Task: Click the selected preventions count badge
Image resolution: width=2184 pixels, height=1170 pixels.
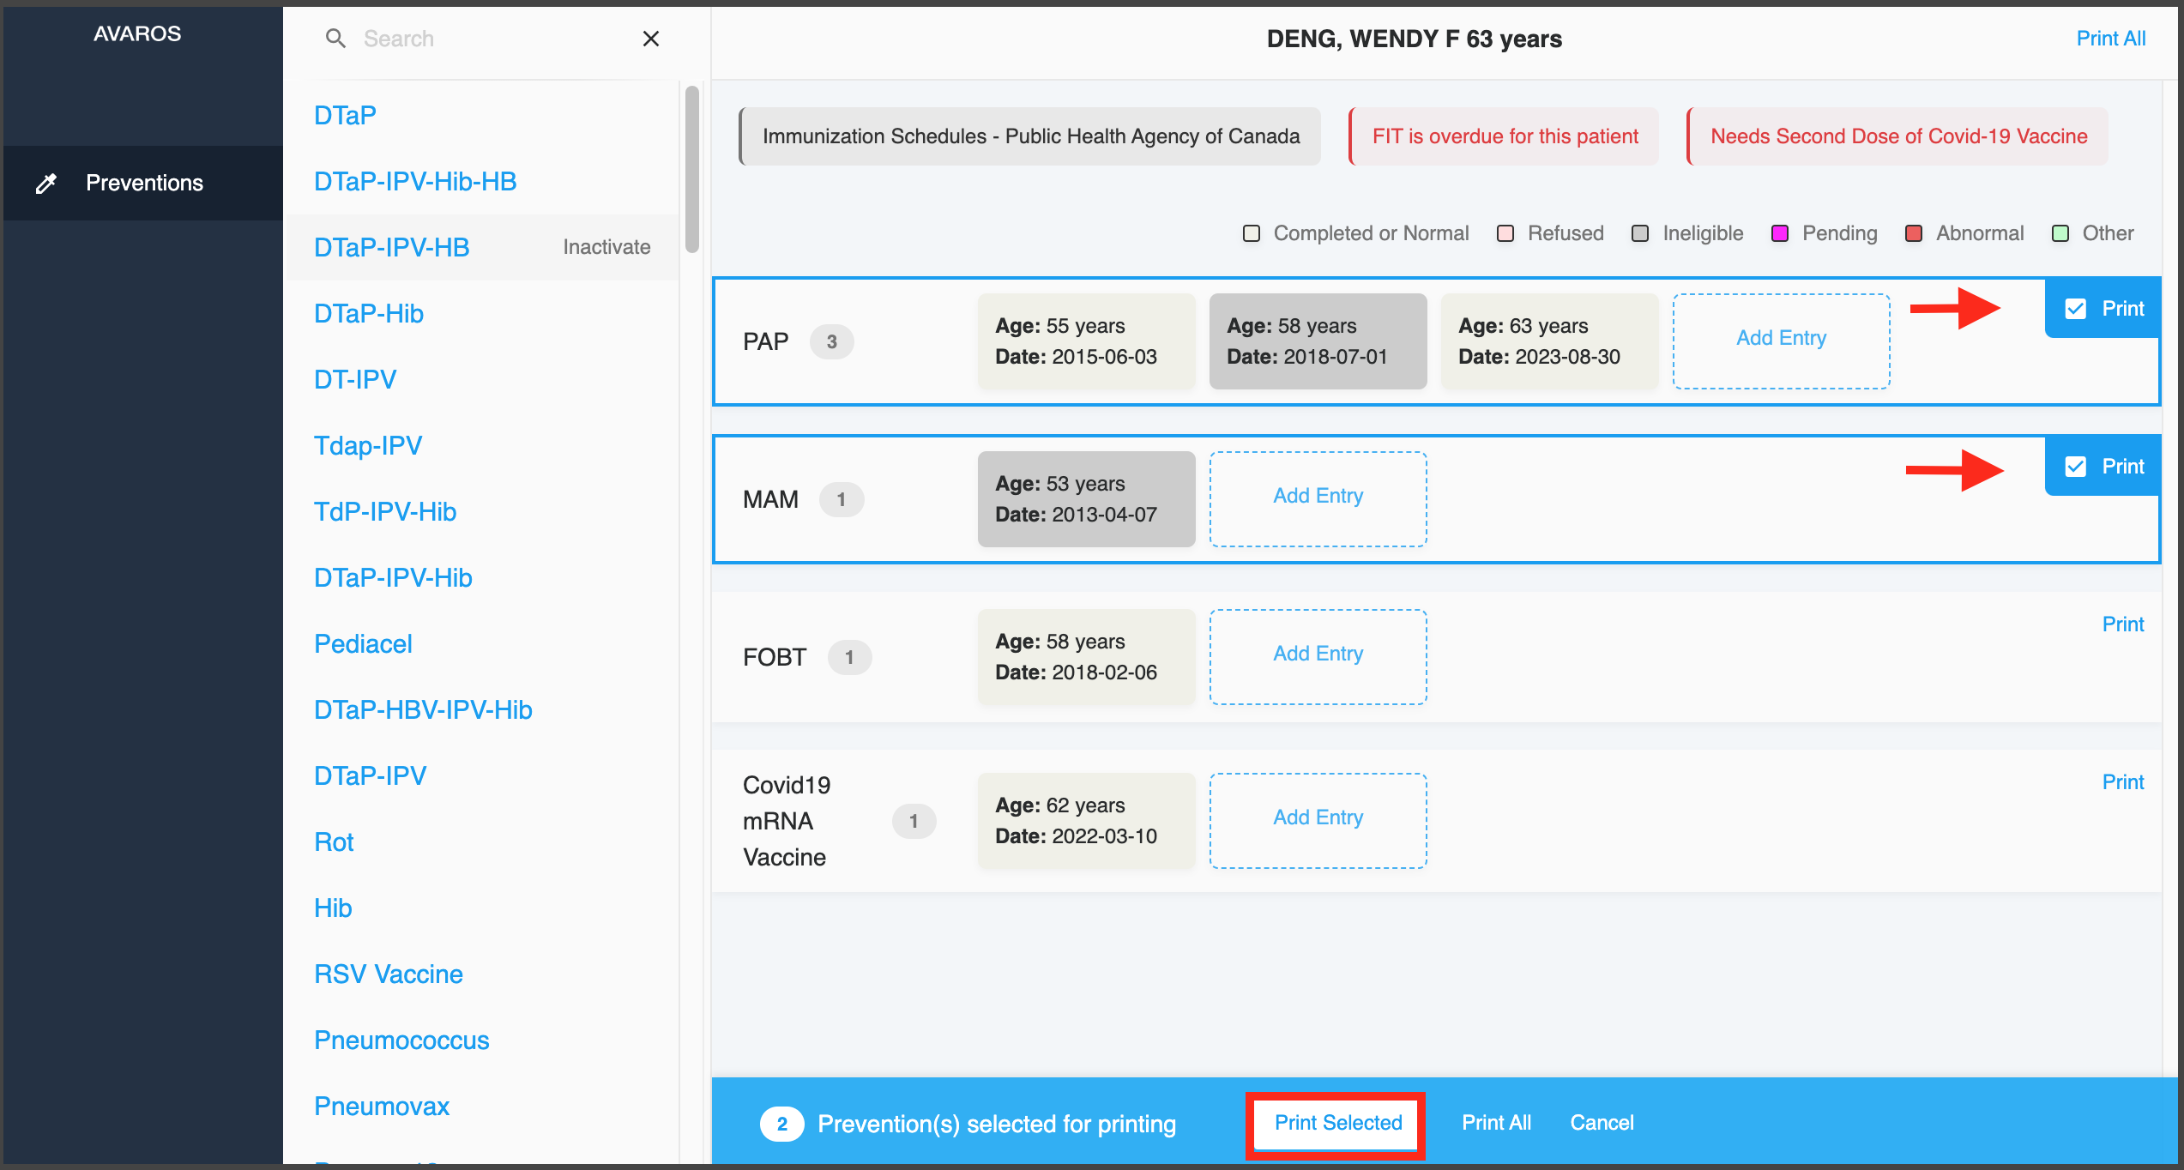Action: (x=781, y=1124)
